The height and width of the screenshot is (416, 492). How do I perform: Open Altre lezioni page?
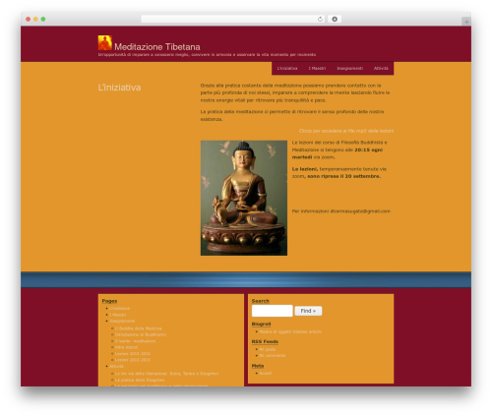pyautogui.click(x=126, y=347)
